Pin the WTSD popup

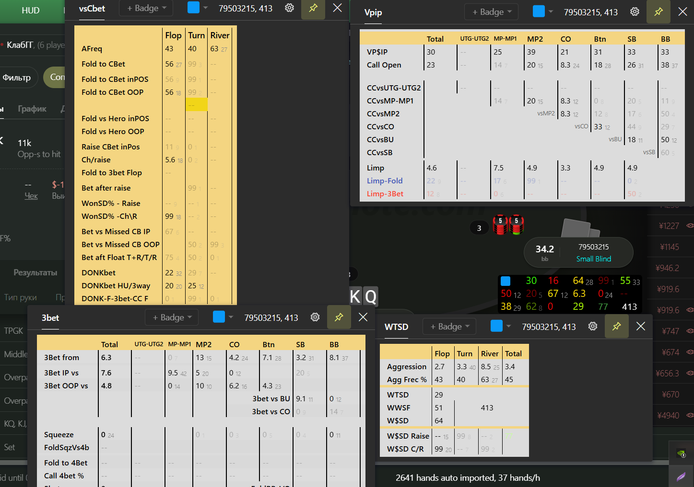coord(617,326)
